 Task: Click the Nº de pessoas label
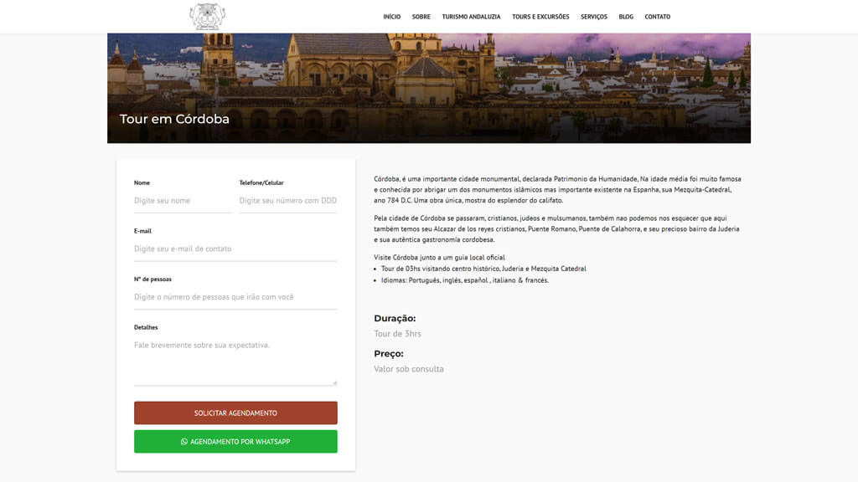pos(152,279)
